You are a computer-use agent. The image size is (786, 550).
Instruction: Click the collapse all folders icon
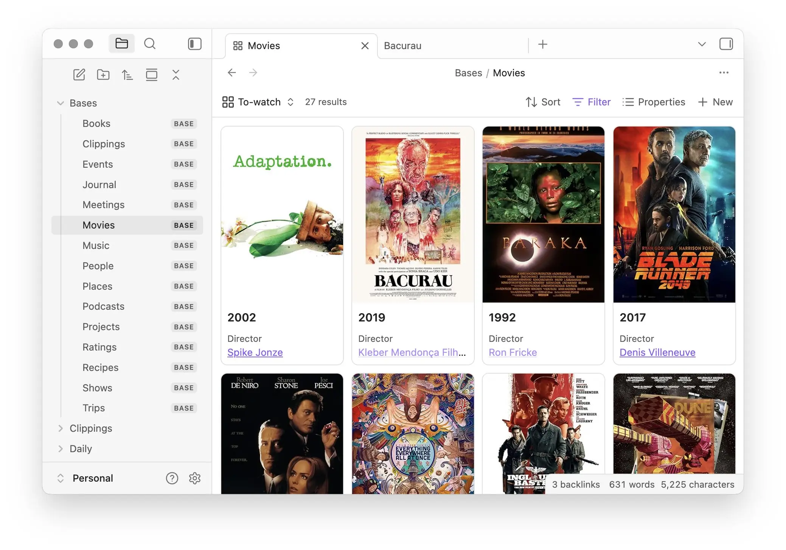pos(176,75)
